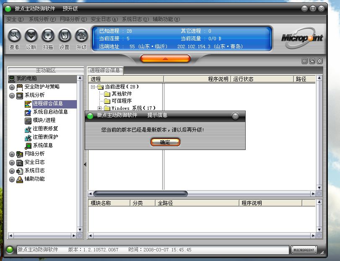Expand the 安全防护与策略 tree node
The height and width of the screenshot is (261, 340).
click(12, 87)
